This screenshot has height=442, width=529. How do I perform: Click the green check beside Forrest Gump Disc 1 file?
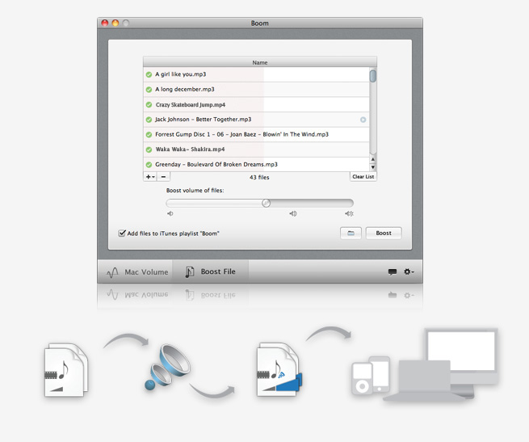pyautogui.click(x=149, y=135)
